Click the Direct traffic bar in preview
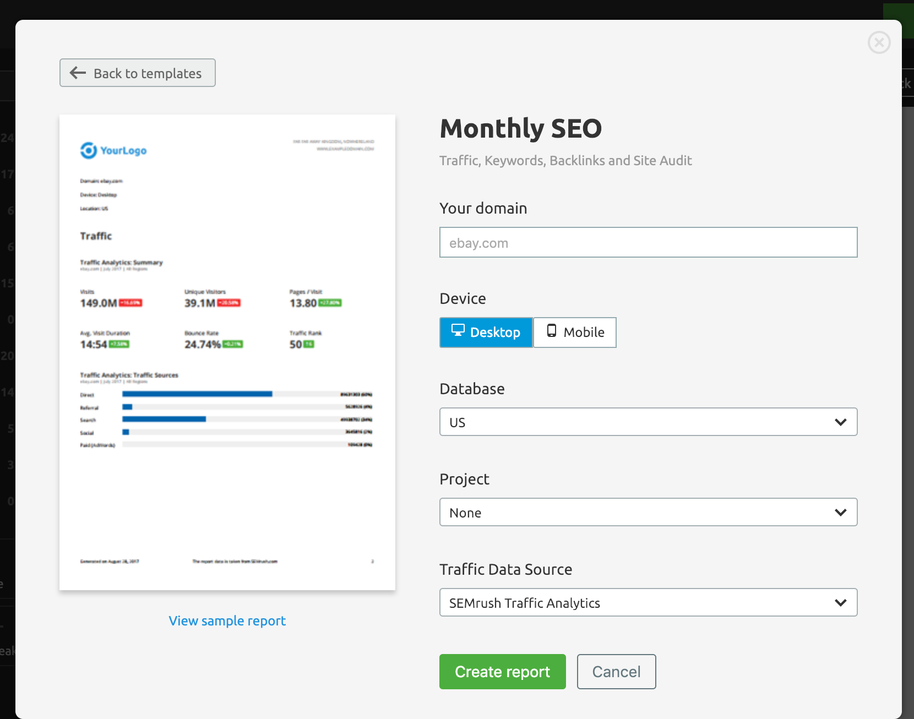914x719 pixels. 197,394
